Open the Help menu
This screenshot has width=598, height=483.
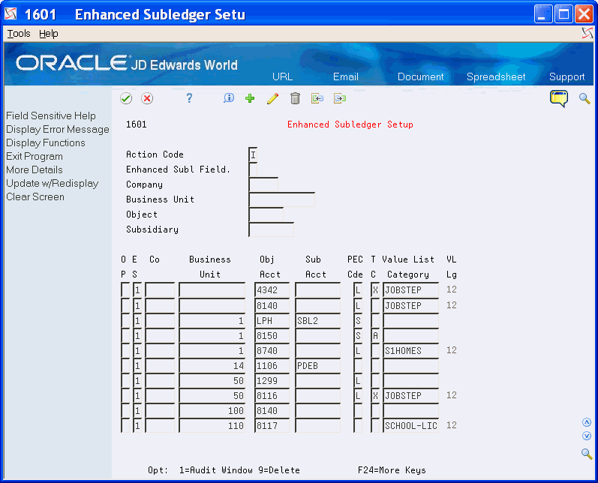pyautogui.click(x=49, y=34)
